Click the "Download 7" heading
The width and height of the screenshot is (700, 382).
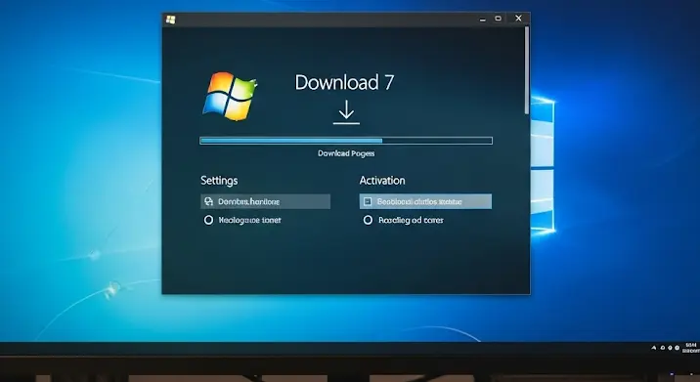344,83
